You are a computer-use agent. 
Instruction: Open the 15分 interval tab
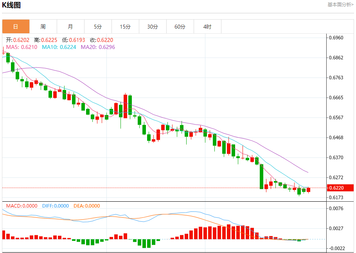coord(125,27)
